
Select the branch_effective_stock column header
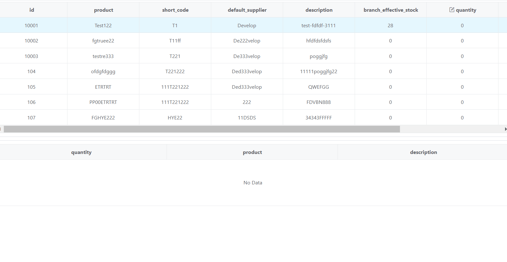[391, 10]
